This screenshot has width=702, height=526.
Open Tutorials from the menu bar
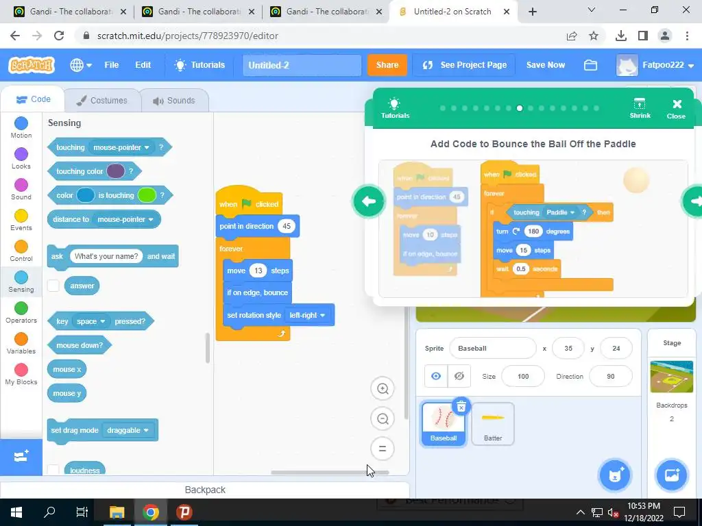199,65
